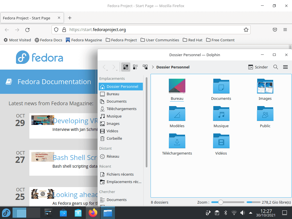Adjust the Dolphin Zoom slider handle
Viewport: 292px width, 219px height.
pyautogui.click(x=220, y=202)
